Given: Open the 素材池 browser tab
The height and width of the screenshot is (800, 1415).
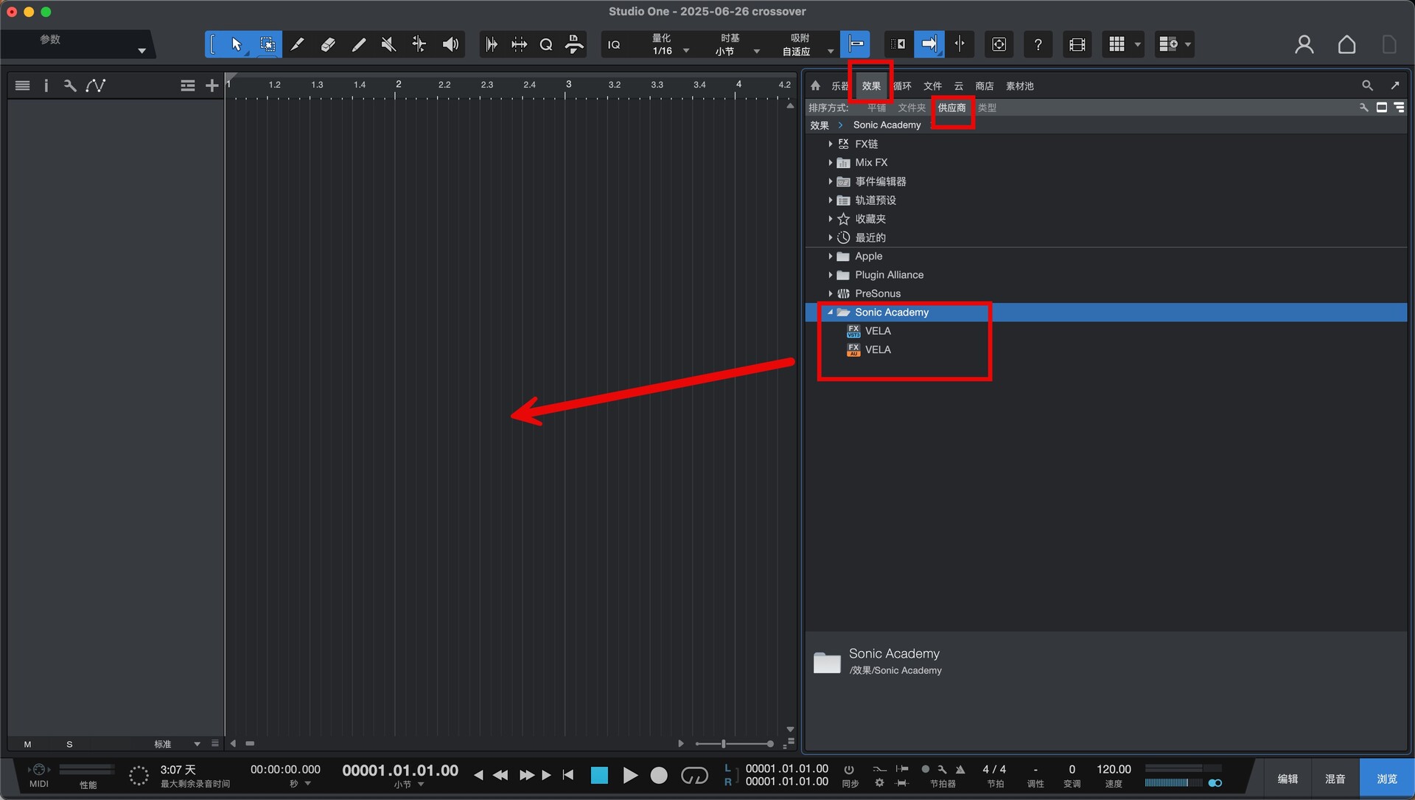Looking at the screenshot, I should (1019, 86).
